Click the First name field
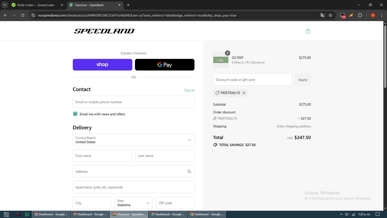The width and height of the screenshot is (387, 218). (102, 156)
